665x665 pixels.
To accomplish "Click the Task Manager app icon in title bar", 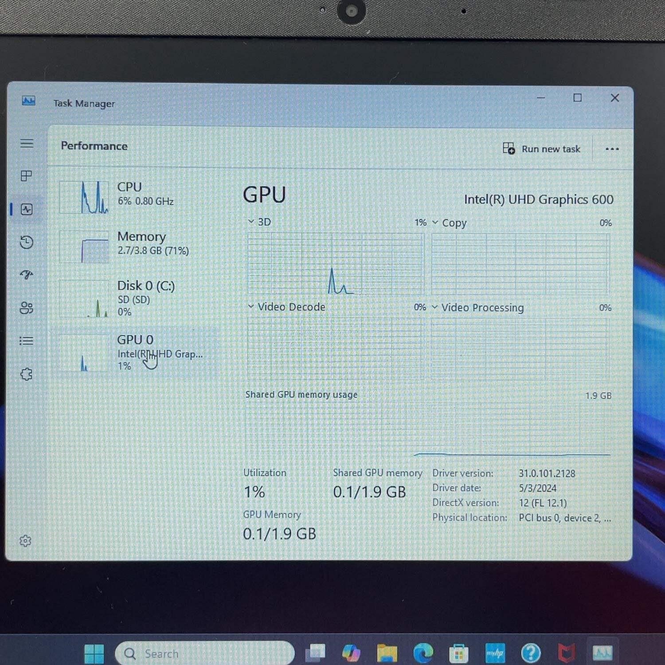I will coord(28,101).
